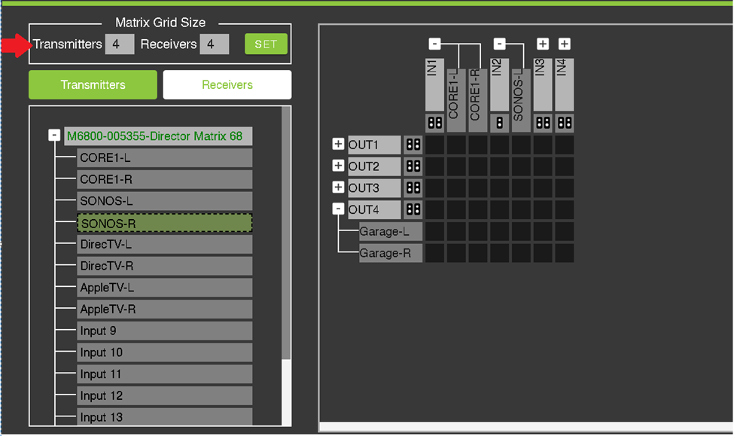The height and width of the screenshot is (436, 734).
Task: Click the Transmitters grid size field
Action: [120, 44]
